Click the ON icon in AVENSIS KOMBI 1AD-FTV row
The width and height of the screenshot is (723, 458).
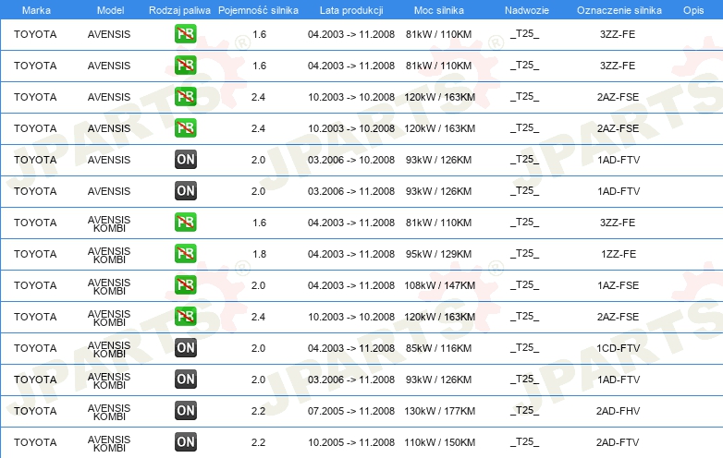pyautogui.click(x=185, y=380)
